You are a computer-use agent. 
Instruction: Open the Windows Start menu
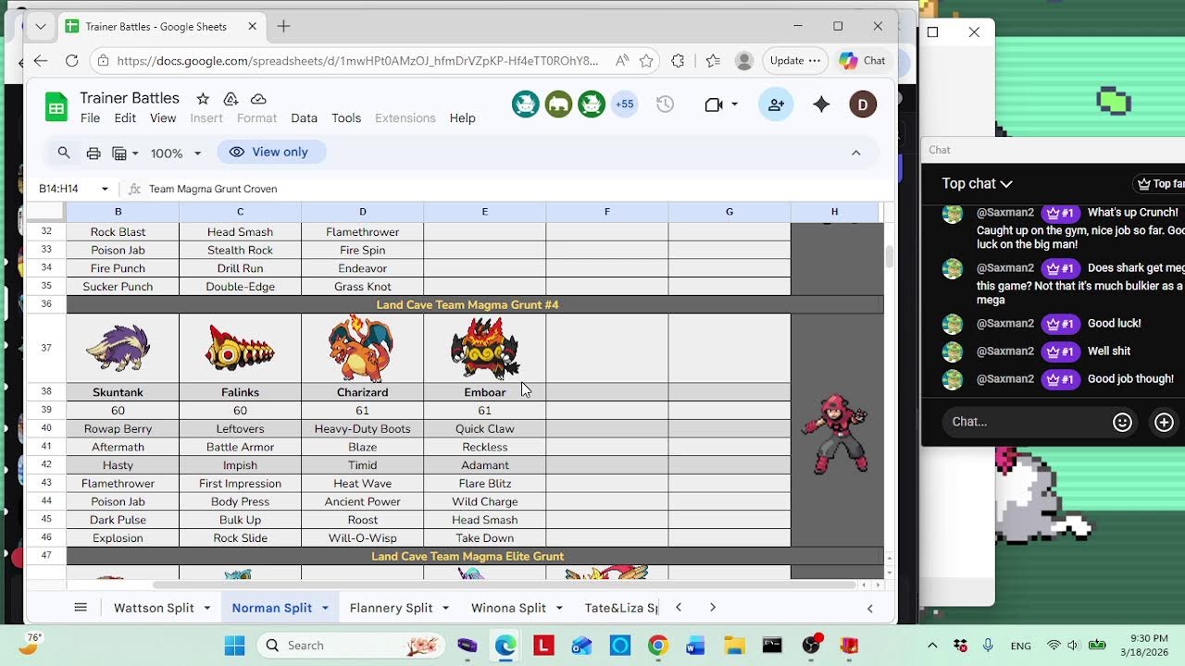click(x=234, y=645)
